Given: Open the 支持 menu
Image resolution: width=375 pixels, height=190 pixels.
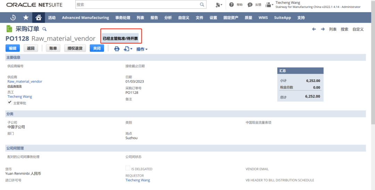Looking at the screenshot, I should click(301, 17).
